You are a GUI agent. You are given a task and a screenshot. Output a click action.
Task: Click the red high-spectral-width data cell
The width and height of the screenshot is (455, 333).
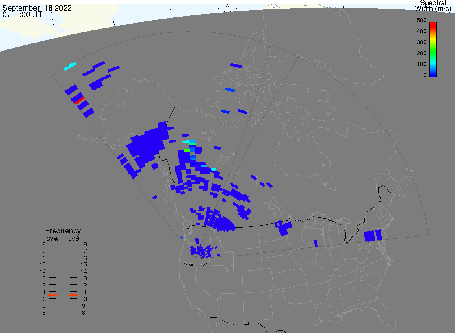point(79,101)
